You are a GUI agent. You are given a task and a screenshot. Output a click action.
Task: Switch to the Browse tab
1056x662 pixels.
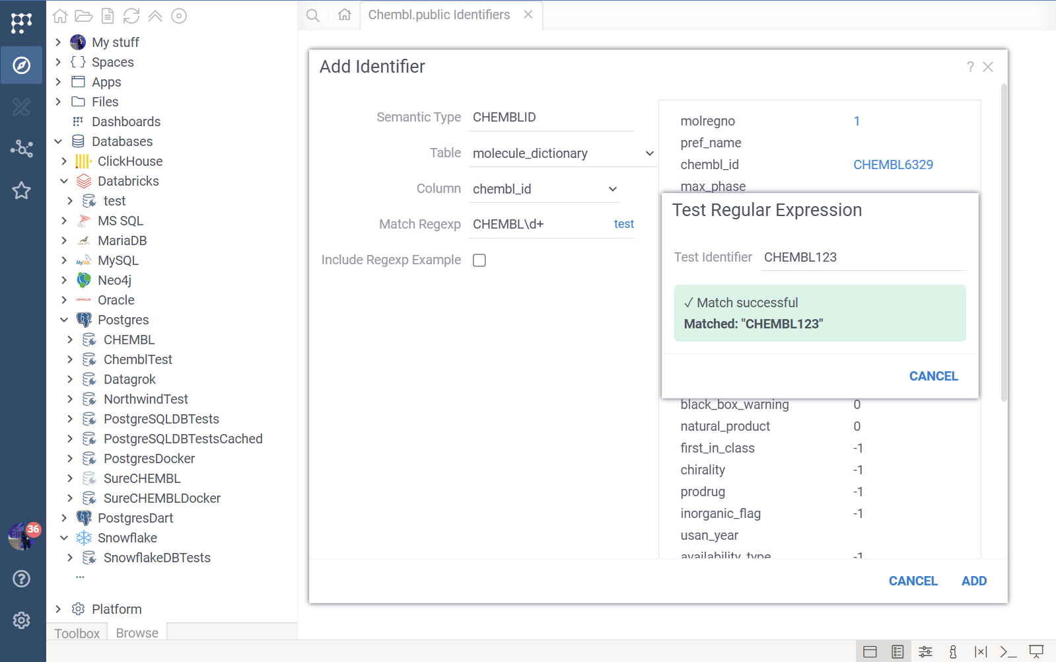[137, 632]
